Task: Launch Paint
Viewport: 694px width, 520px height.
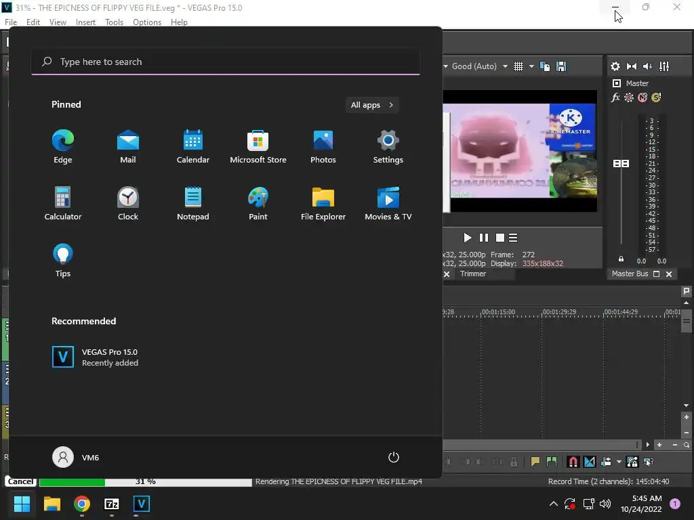Action: [258, 203]
